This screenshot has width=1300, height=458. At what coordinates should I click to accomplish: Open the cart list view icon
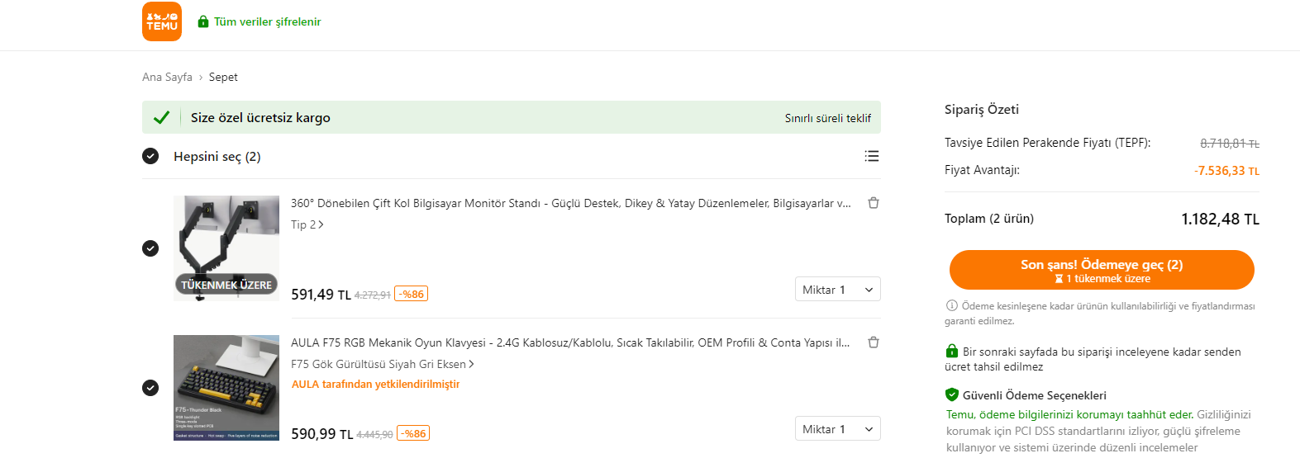pos(871,156)
